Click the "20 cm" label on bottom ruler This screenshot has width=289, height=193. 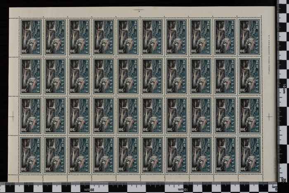click(x=89, y=190)
